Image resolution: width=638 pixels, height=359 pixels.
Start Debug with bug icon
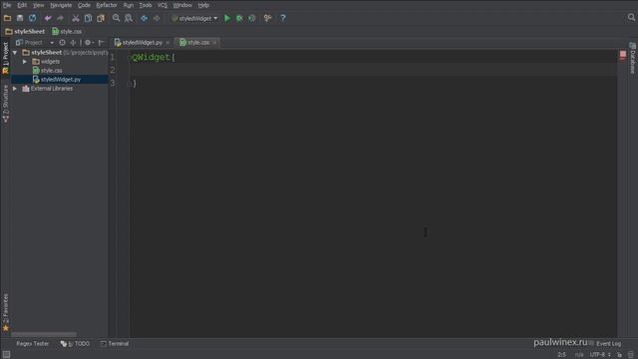point(239,18)
